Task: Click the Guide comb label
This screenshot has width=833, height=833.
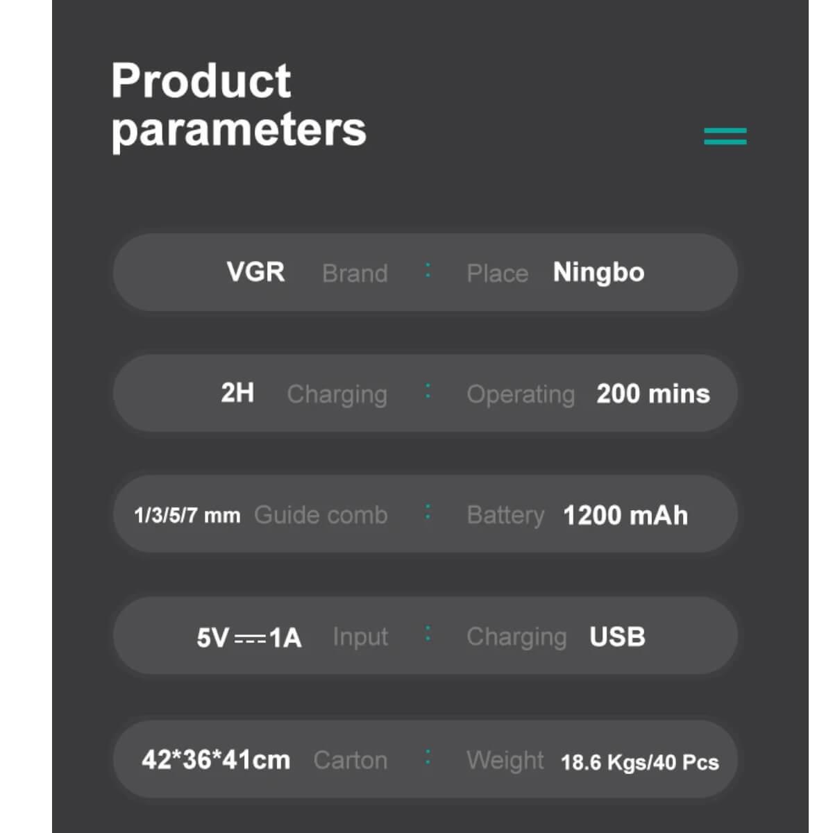Action: tap(321, 515)
